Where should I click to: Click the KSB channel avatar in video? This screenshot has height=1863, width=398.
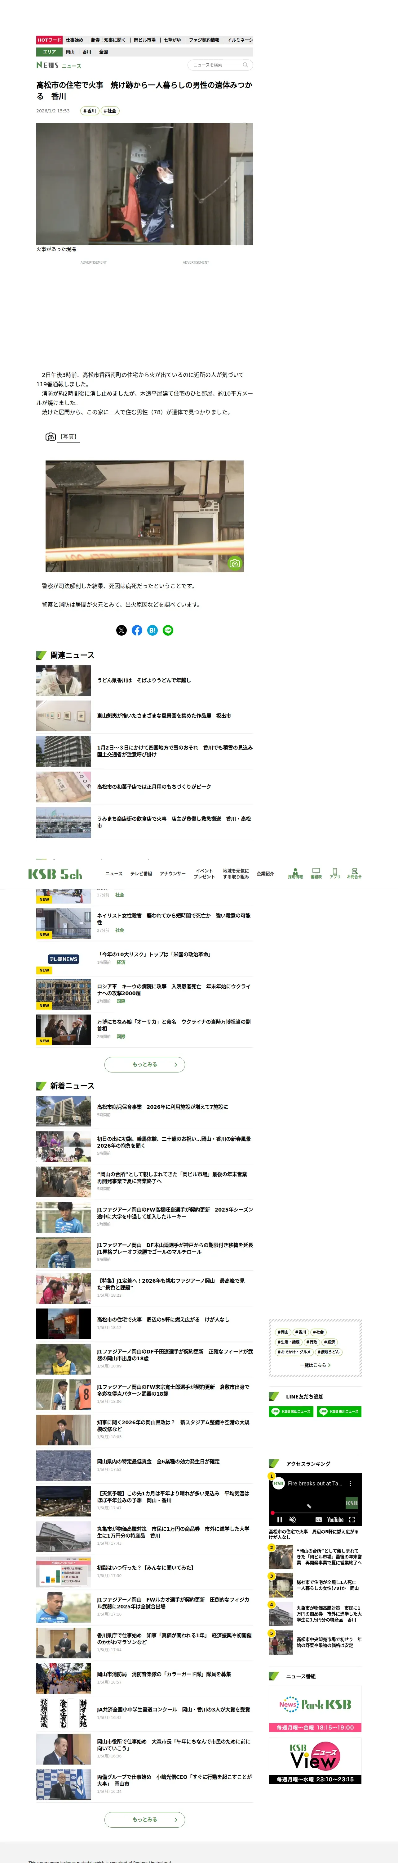(x=278, y=1483)
